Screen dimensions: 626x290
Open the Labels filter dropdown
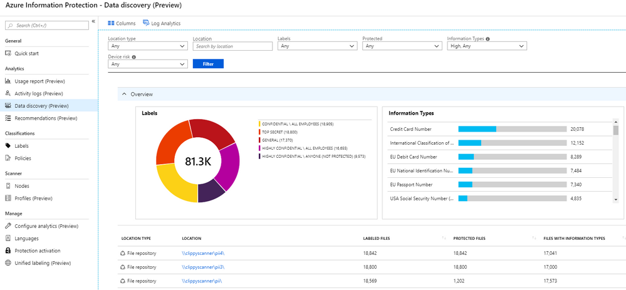(316, 46)
